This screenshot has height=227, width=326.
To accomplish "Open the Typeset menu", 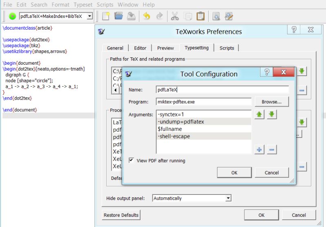I will (x=83, y=4).
